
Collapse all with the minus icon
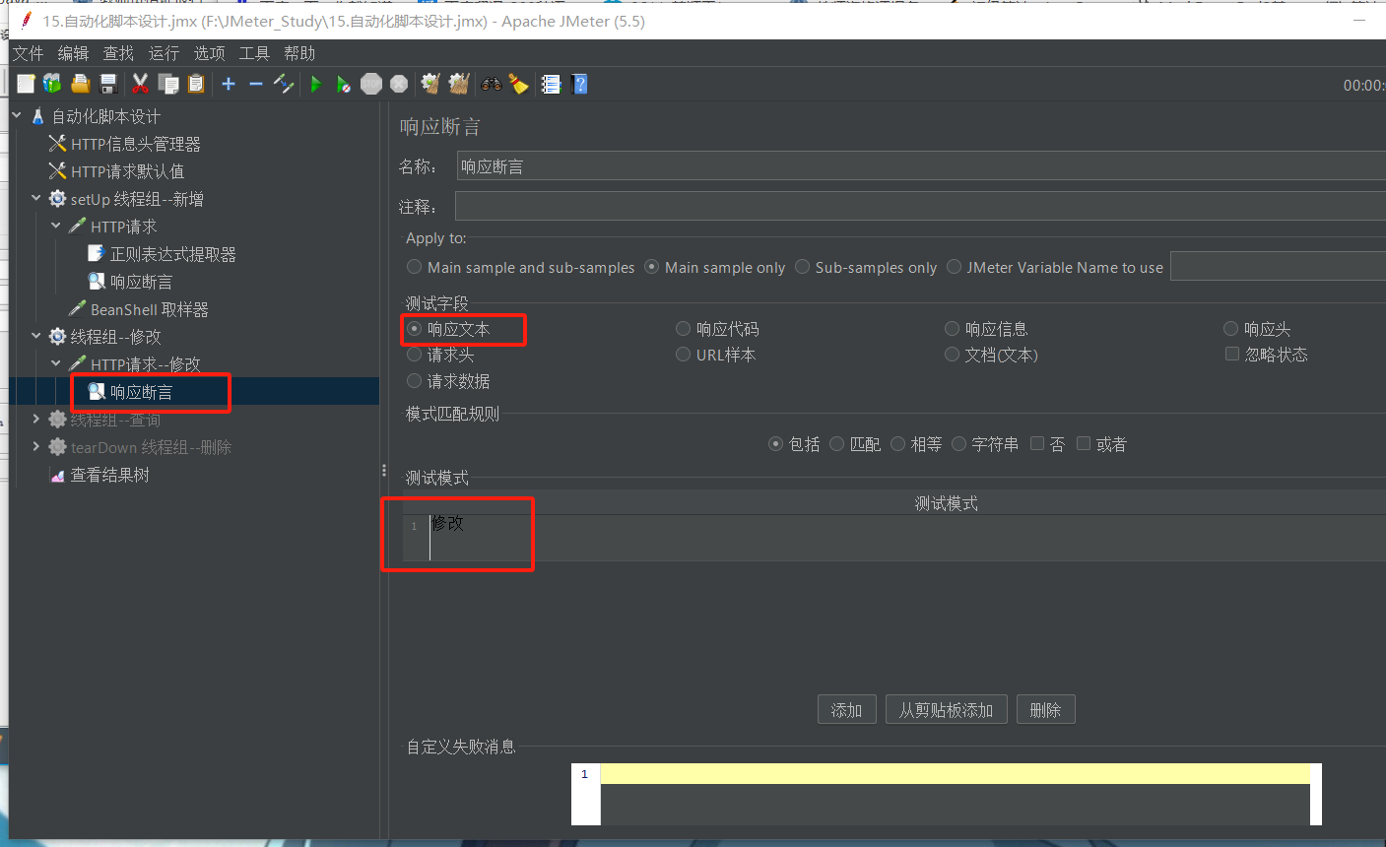coord(256,84)
